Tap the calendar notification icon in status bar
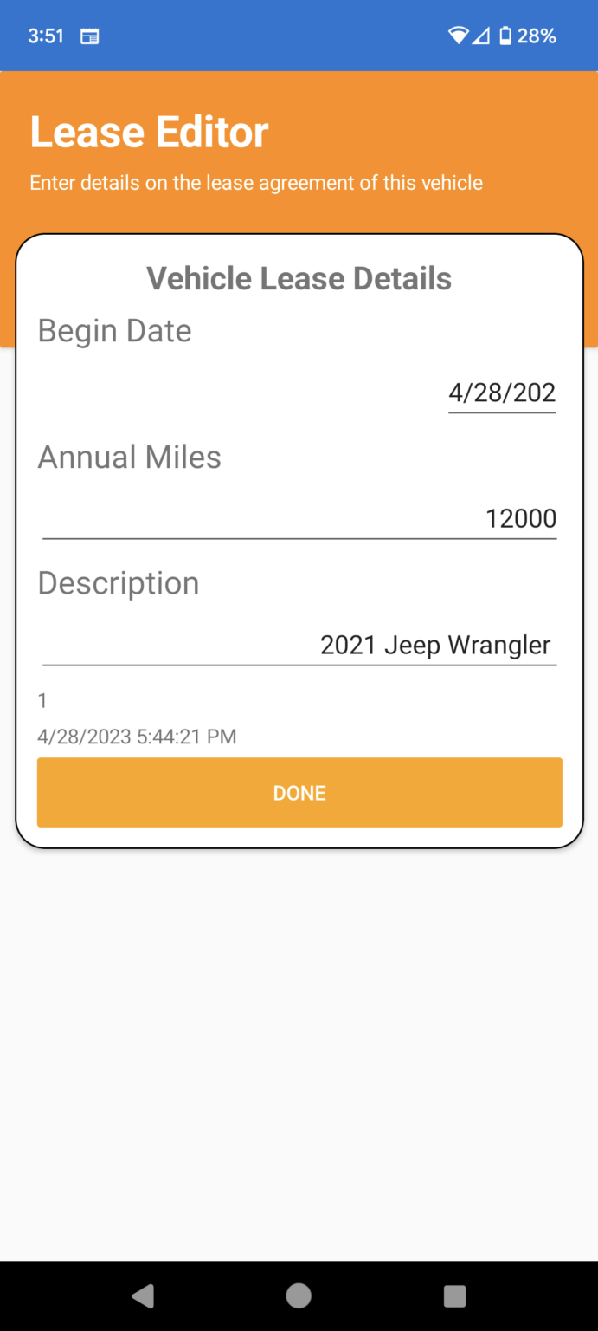Viewport: 598px width, 1331px height. (89, 36)
